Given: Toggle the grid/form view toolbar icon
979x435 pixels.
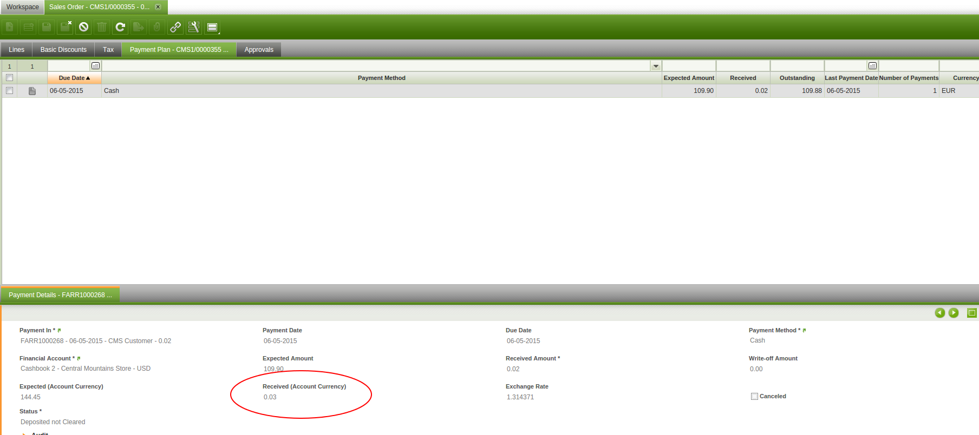Looking at the screenshot, I should pyautogui.click(x=212, y=27).
